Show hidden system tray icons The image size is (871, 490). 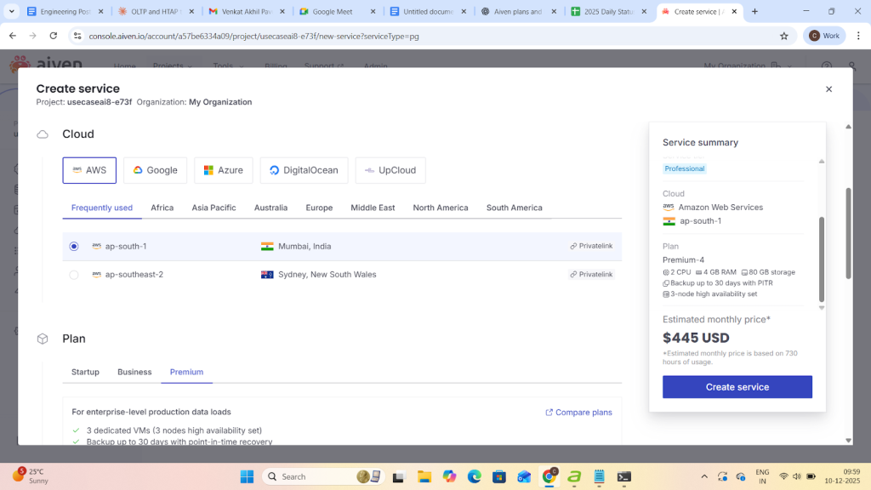(x=703, y=476)
